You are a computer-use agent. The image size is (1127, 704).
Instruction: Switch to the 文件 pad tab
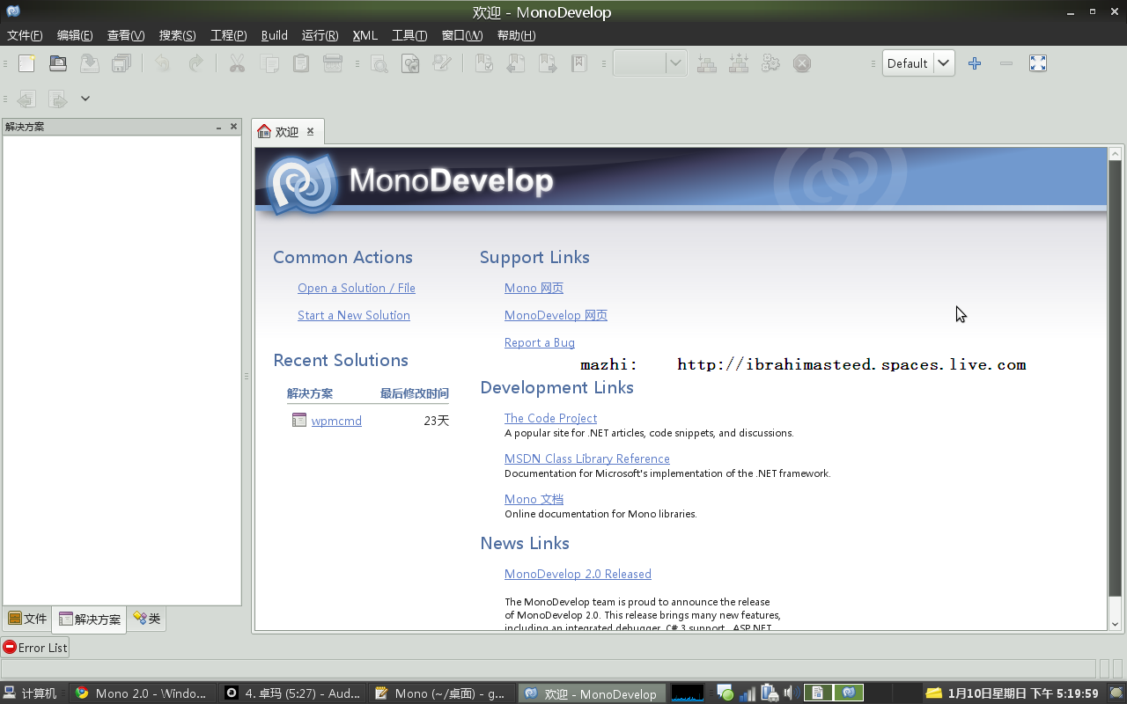coord(27,619)
